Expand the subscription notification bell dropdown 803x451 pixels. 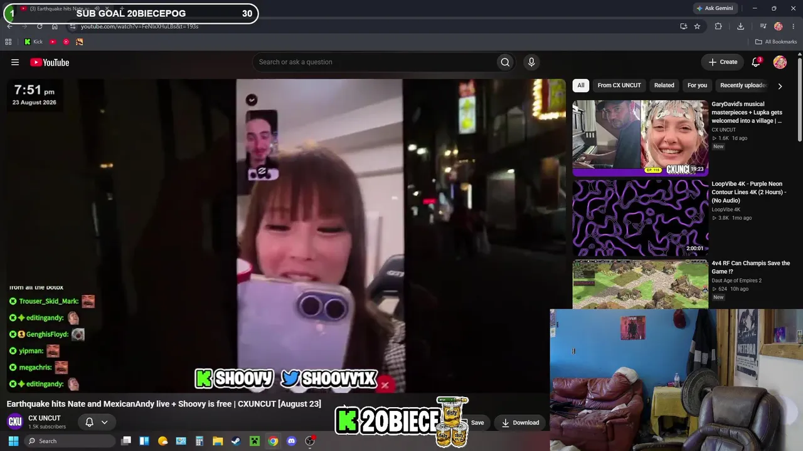[97, 422]
